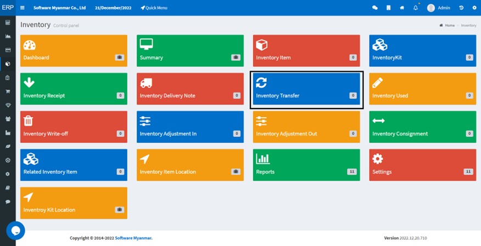
Task: Open the red Settings tile
Action: pos(423,165)
